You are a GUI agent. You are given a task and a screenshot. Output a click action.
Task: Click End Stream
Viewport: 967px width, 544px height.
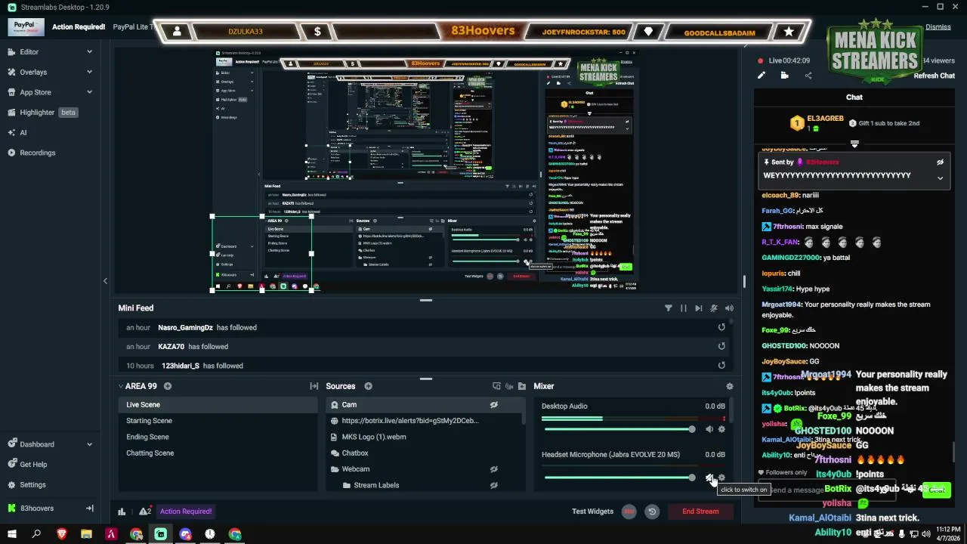pyautogui.click(x=700, y=512)
